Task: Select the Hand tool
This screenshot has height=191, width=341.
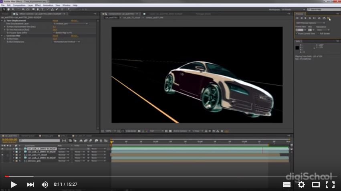Action: (8, 10)
